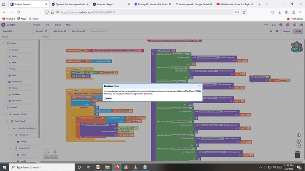The width and height of the screenshot is (305, 171).
Task: Open the Firefox application menu
Action: click(301, 12)
